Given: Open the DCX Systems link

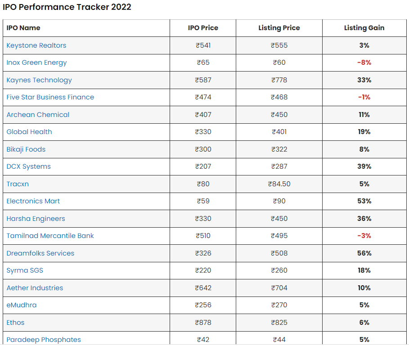Looking at the screenshot, I should point(28,166).
